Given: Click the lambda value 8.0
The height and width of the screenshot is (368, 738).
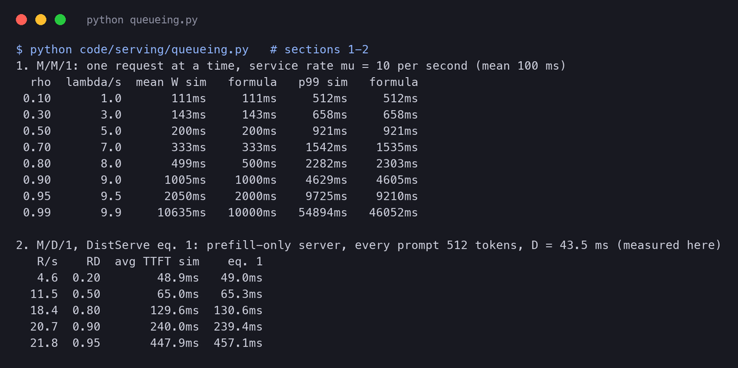Looking at the screenshot, I should coord(111,164).
